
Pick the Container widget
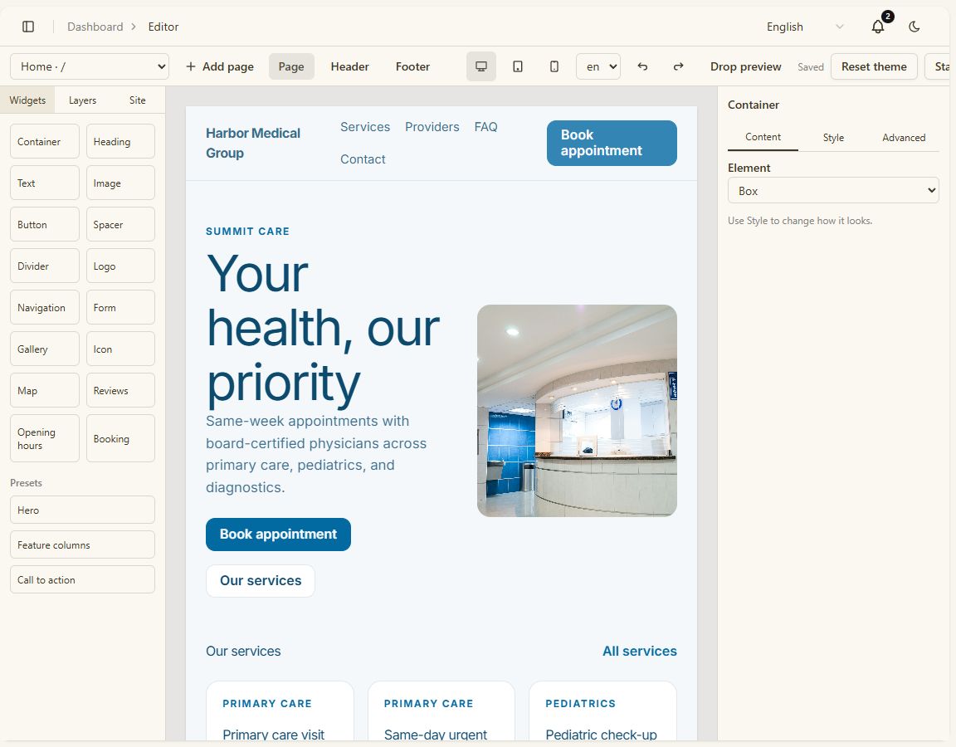click(45, 141)
